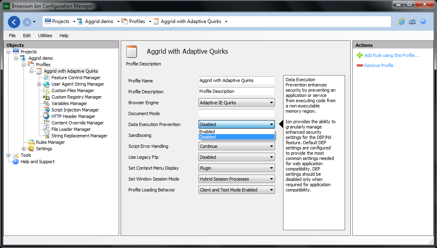Click Add Rule using this Profile link
The width and height of the screenshot is (437, 248).
point(392,55)
